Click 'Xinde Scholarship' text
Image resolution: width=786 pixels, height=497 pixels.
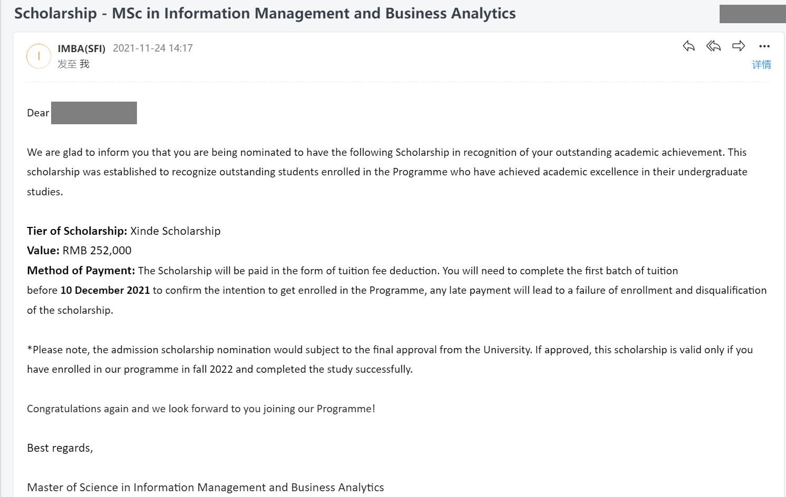click(175, 231)
